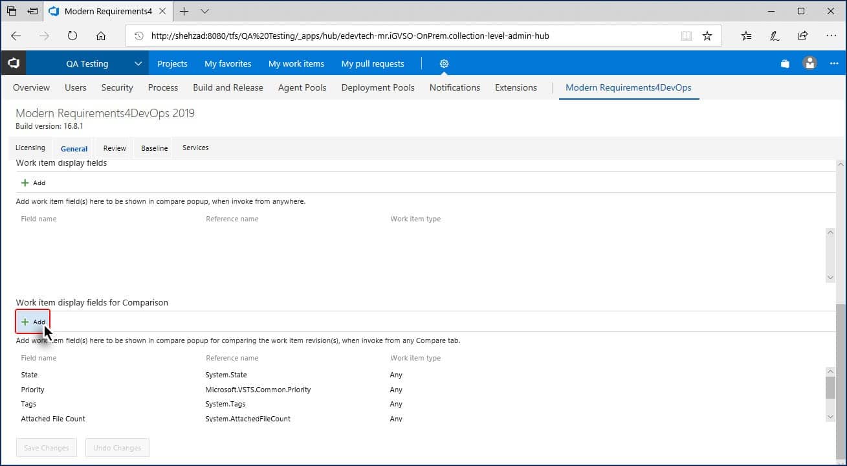Image resolution: width=847 pixels, height=466 pixels.
Task: Click Save Changes button
Action: click(x=47, y=448)
